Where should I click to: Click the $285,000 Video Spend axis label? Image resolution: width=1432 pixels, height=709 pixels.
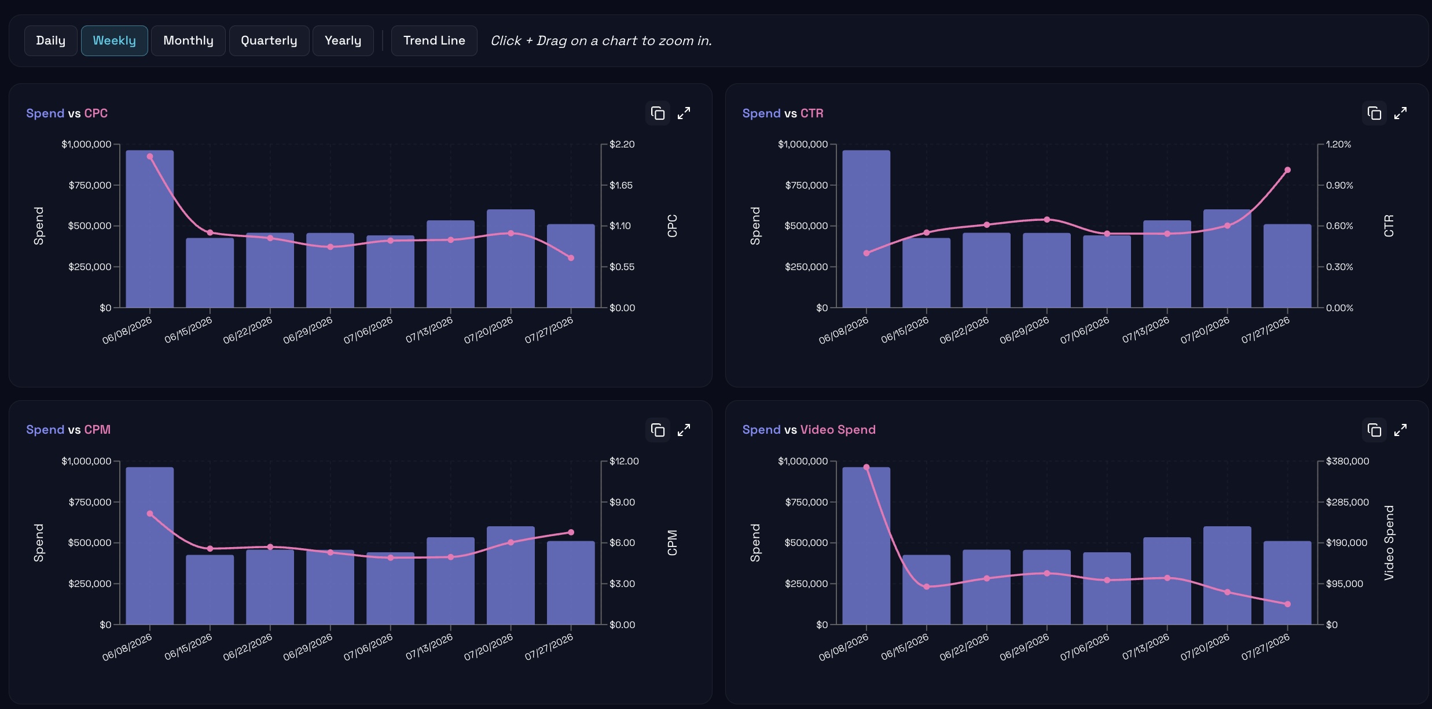pyautogui.click(x=1347, y=502)
